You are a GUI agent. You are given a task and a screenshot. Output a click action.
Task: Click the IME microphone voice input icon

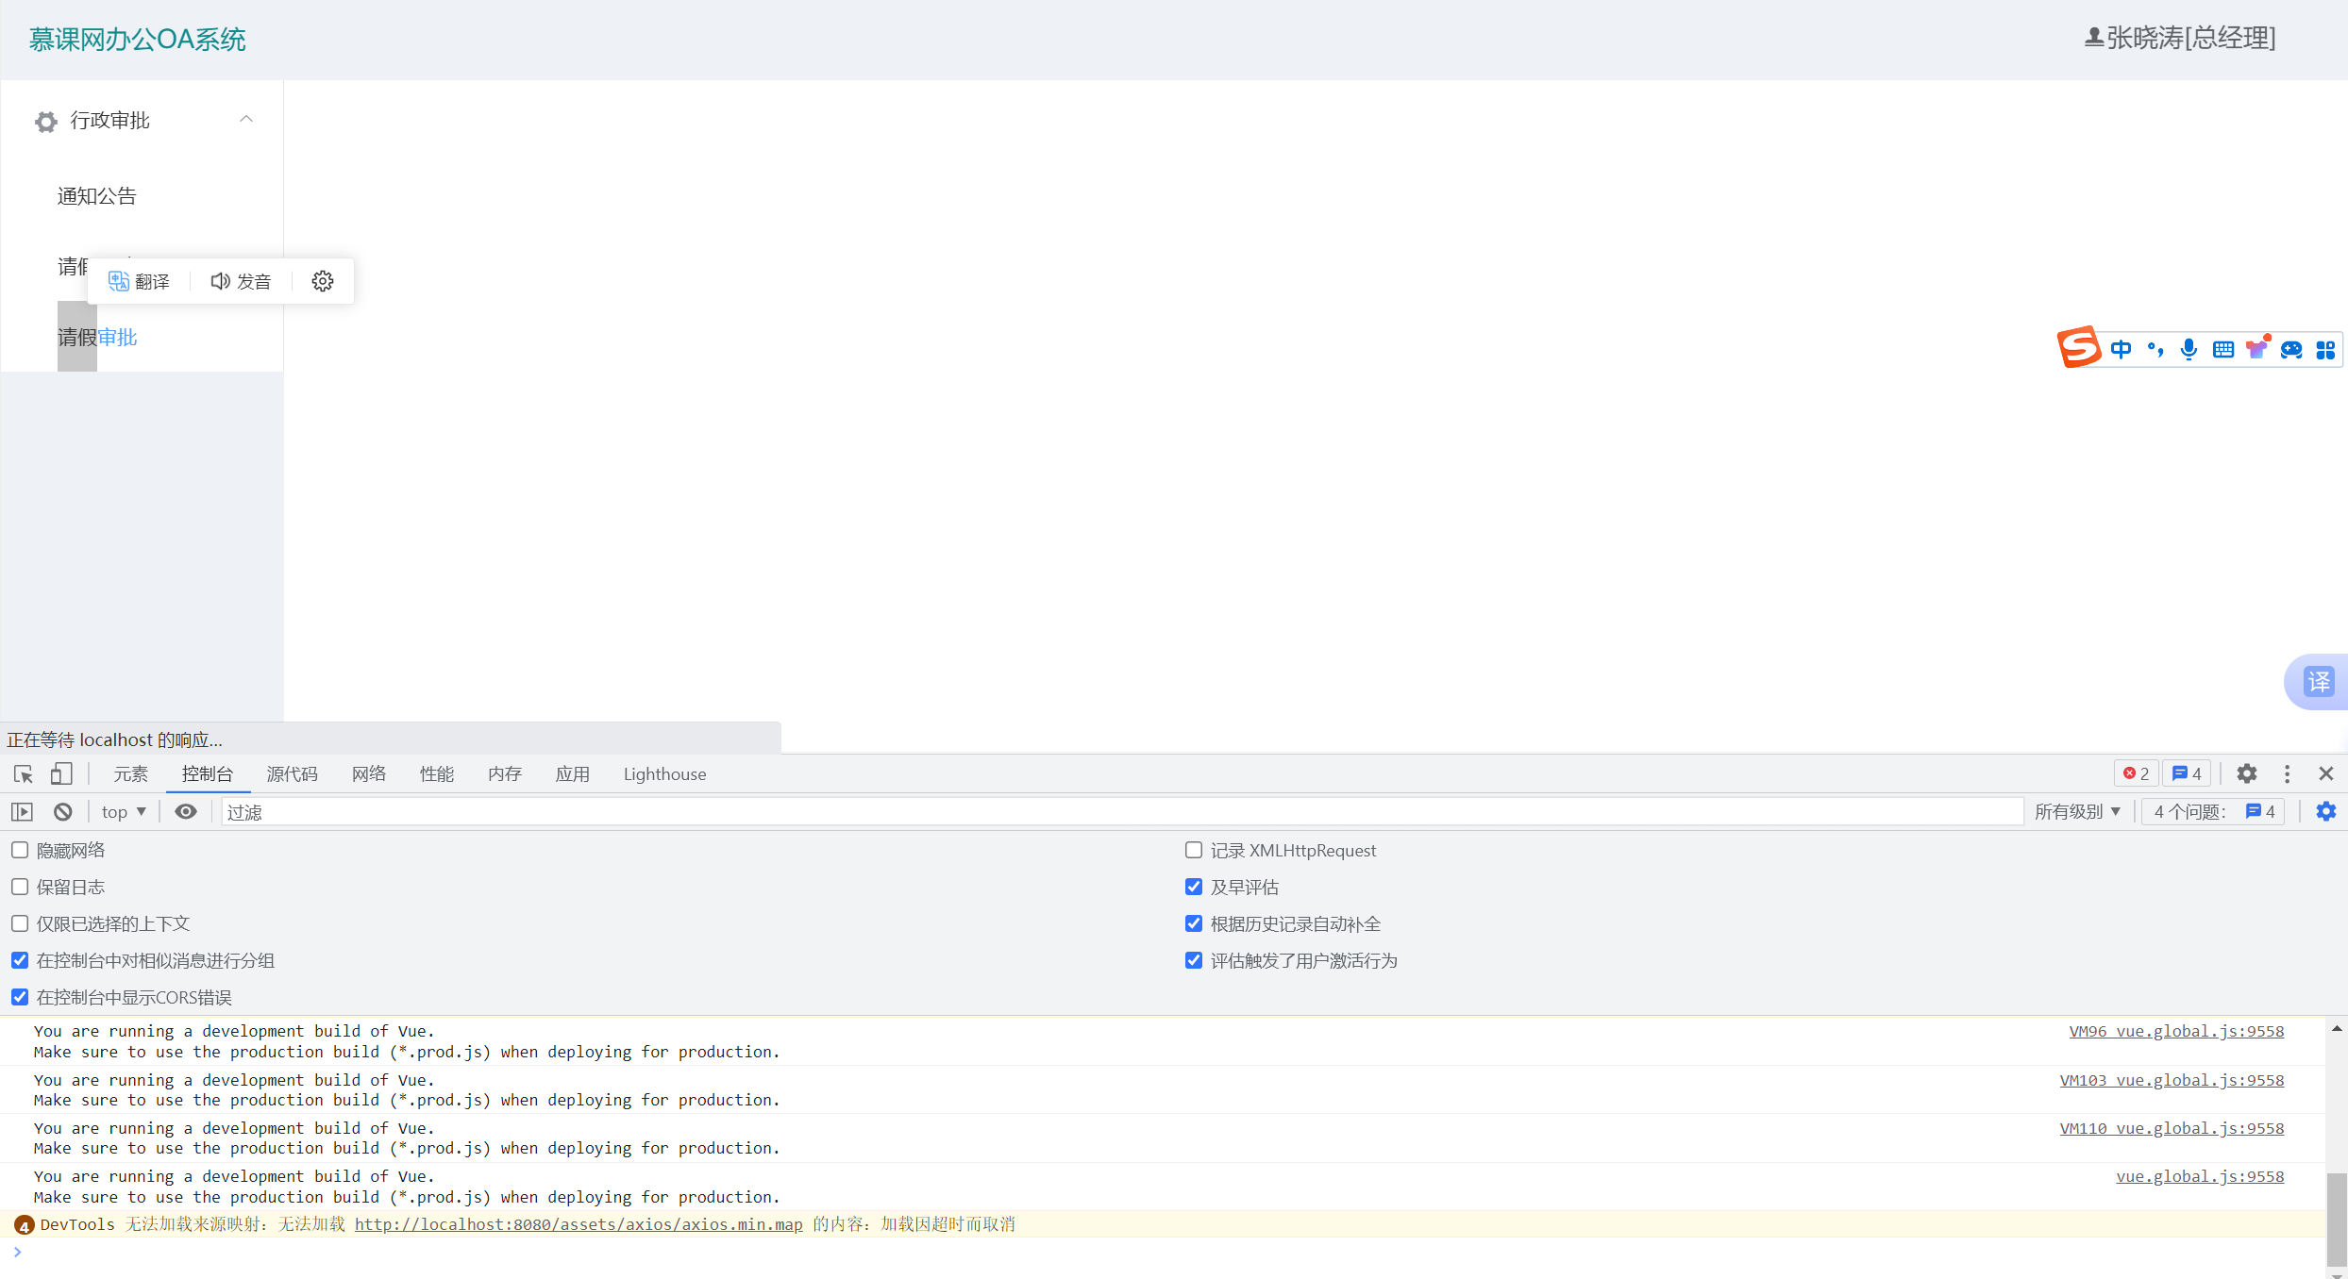coord(2189,350)
